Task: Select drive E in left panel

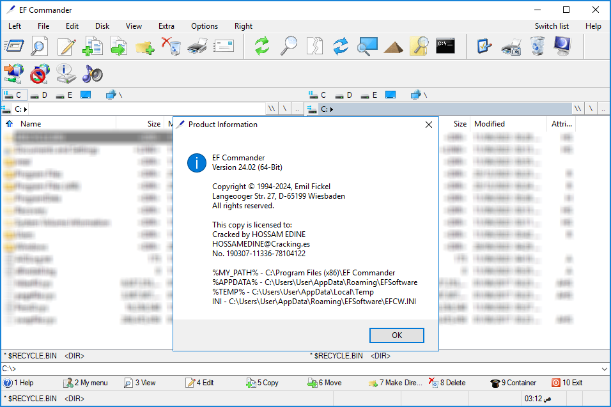Action: [x=65, y=95]
